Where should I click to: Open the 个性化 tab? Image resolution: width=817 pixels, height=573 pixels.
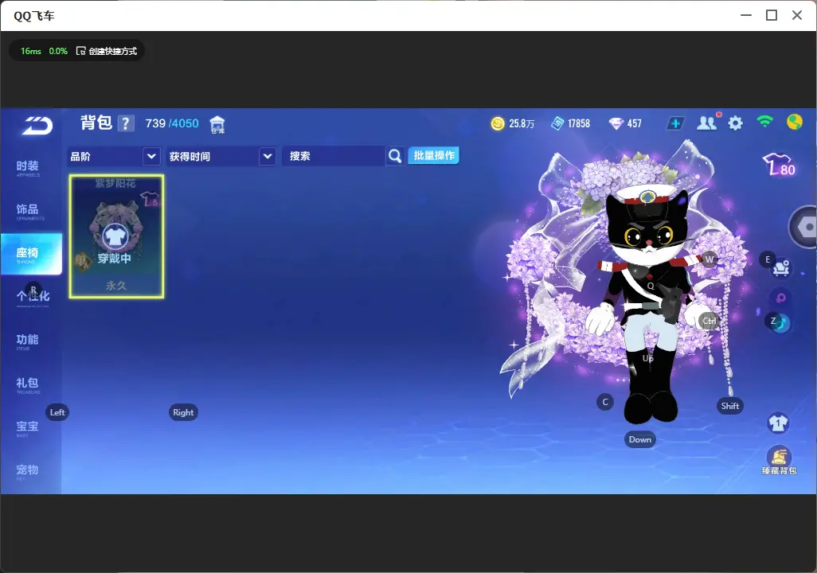pyautogui.click(x=33, y=298)
